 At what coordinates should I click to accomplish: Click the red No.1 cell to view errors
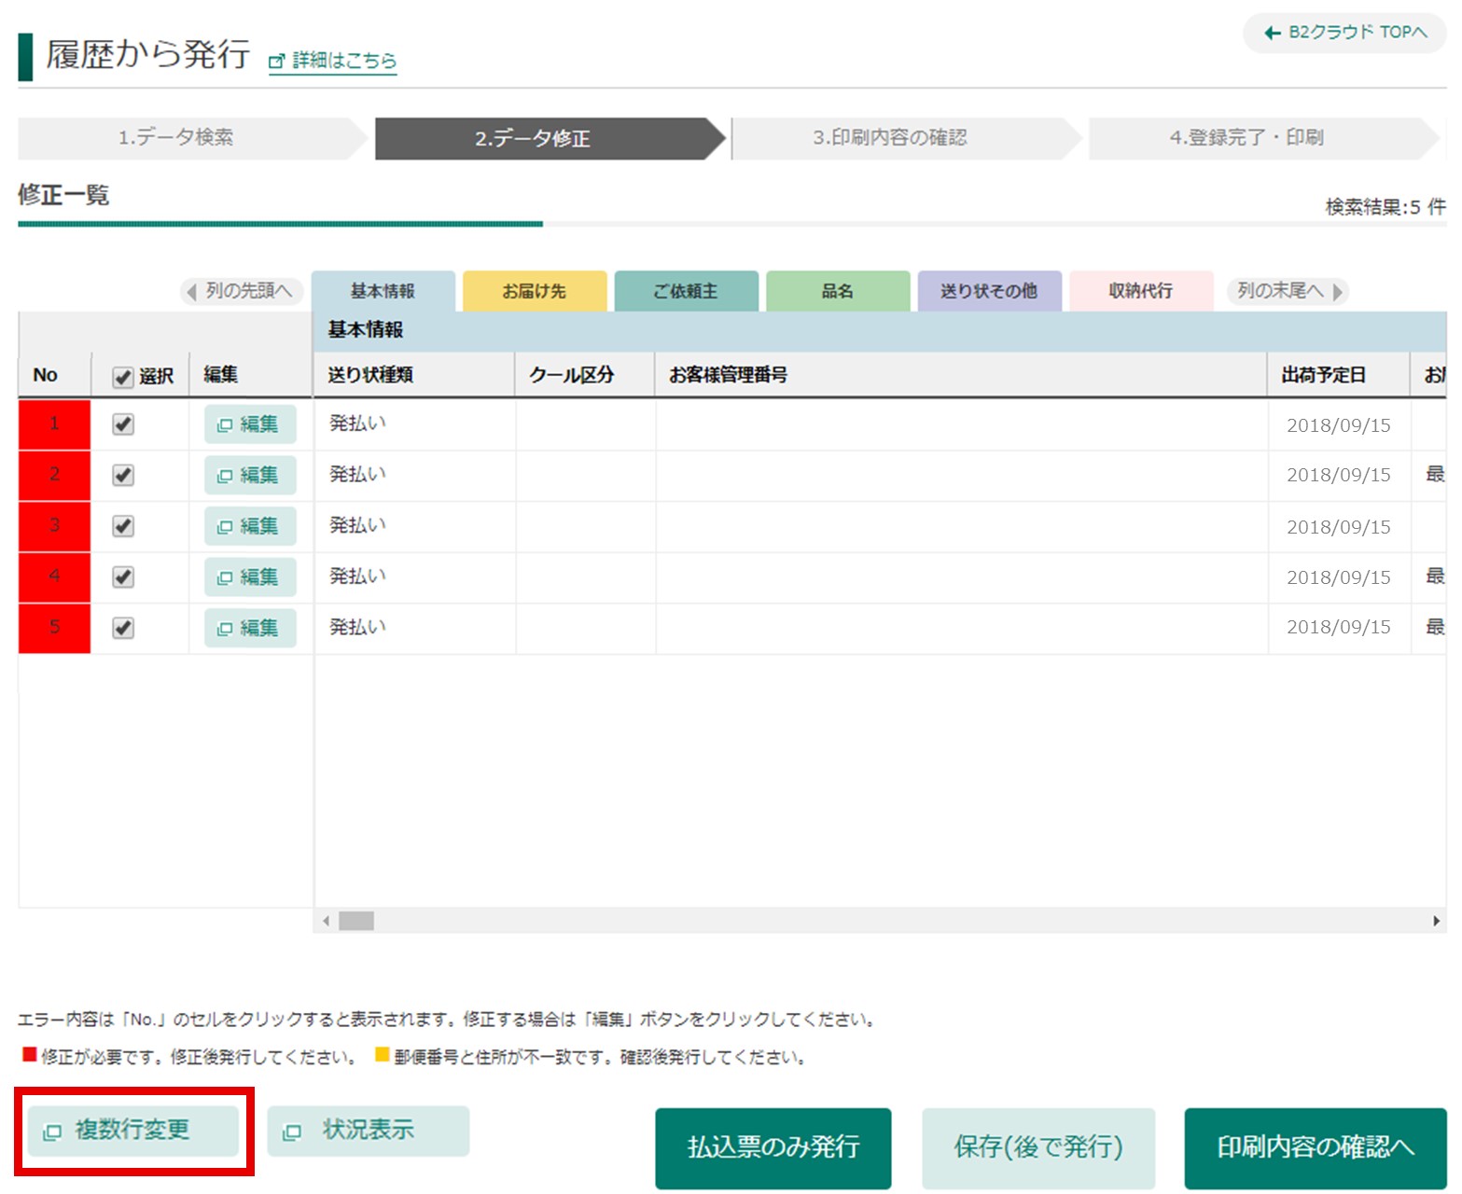53,424
